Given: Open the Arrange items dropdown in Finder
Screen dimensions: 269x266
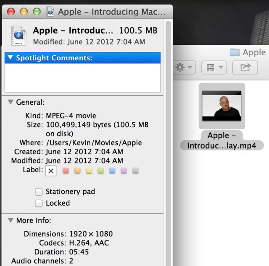Looking at the screenshot, I should [214, 67].
